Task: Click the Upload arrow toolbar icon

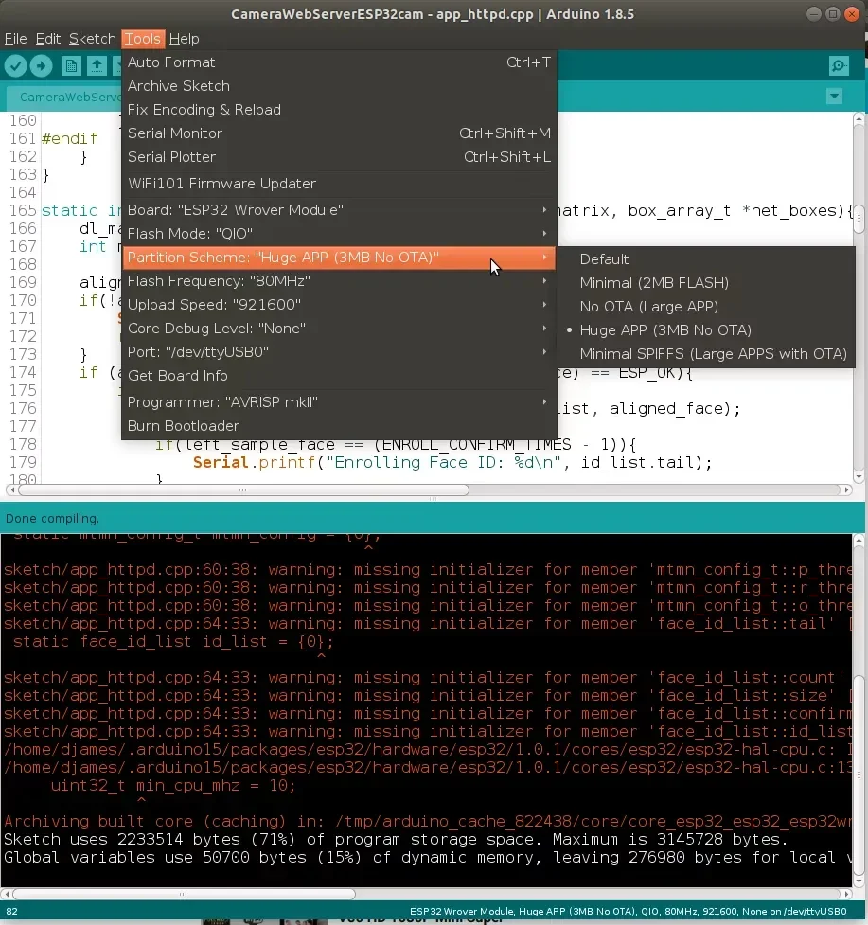Action: [x=42, y=65]
